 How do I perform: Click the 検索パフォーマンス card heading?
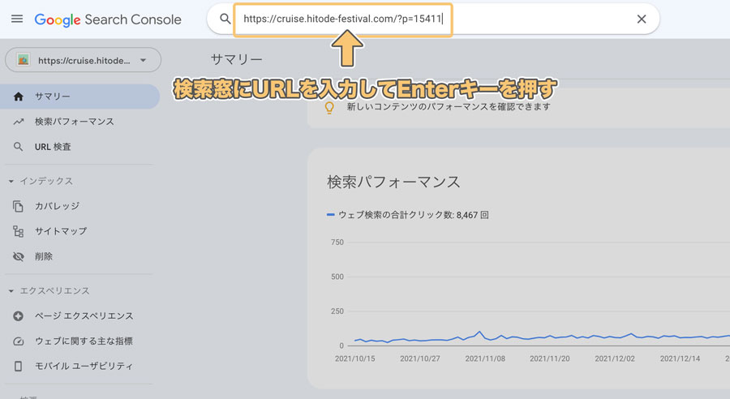coord(393,182)
